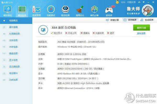This screenshot has height=104, width=157.
Task: Click monitor value DELL SE2416H
Action: pos(78,79)
